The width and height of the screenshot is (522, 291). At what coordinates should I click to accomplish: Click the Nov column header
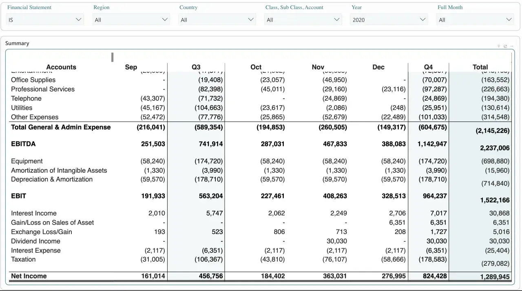[318, 67]
